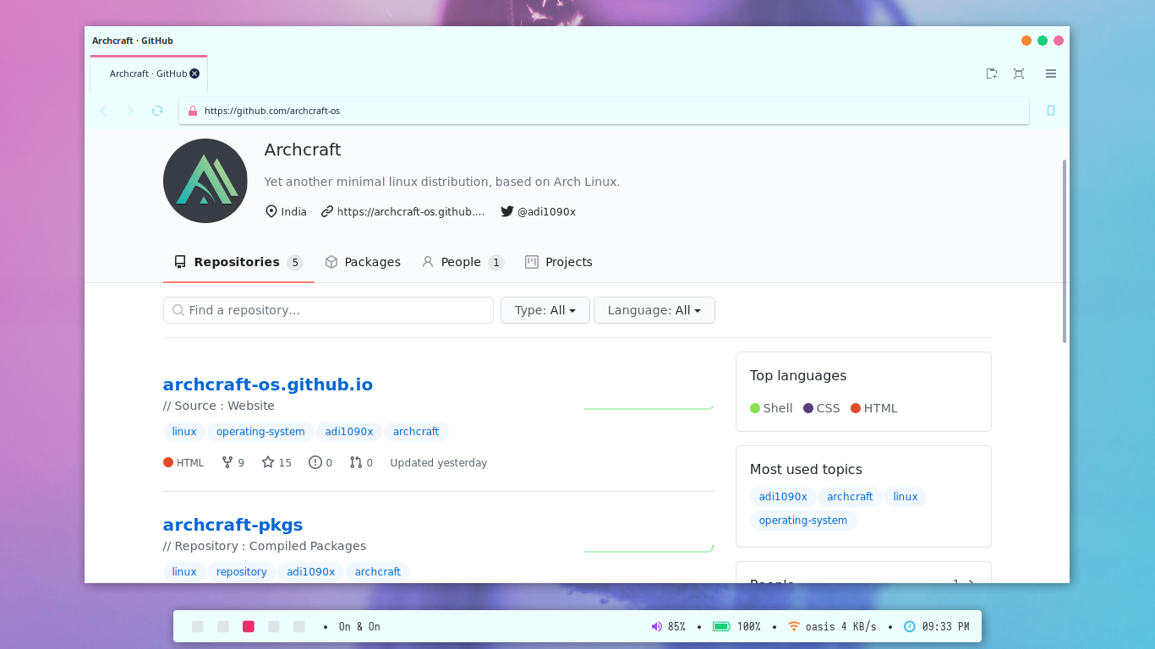The height and width of the screenshot is (649, 1155).
Task: Click the page's vertical scrollbar
Action: 1065,251
